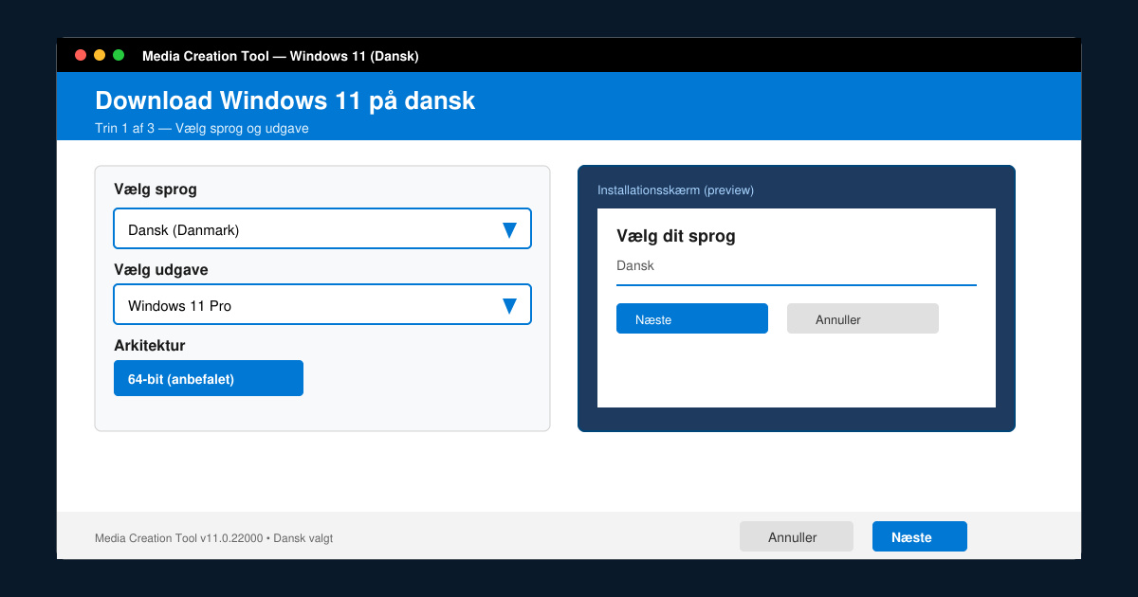Click the Windows 11 Pro edition combo box
This screenshot has width=1138, height=597.
(322, 304)
